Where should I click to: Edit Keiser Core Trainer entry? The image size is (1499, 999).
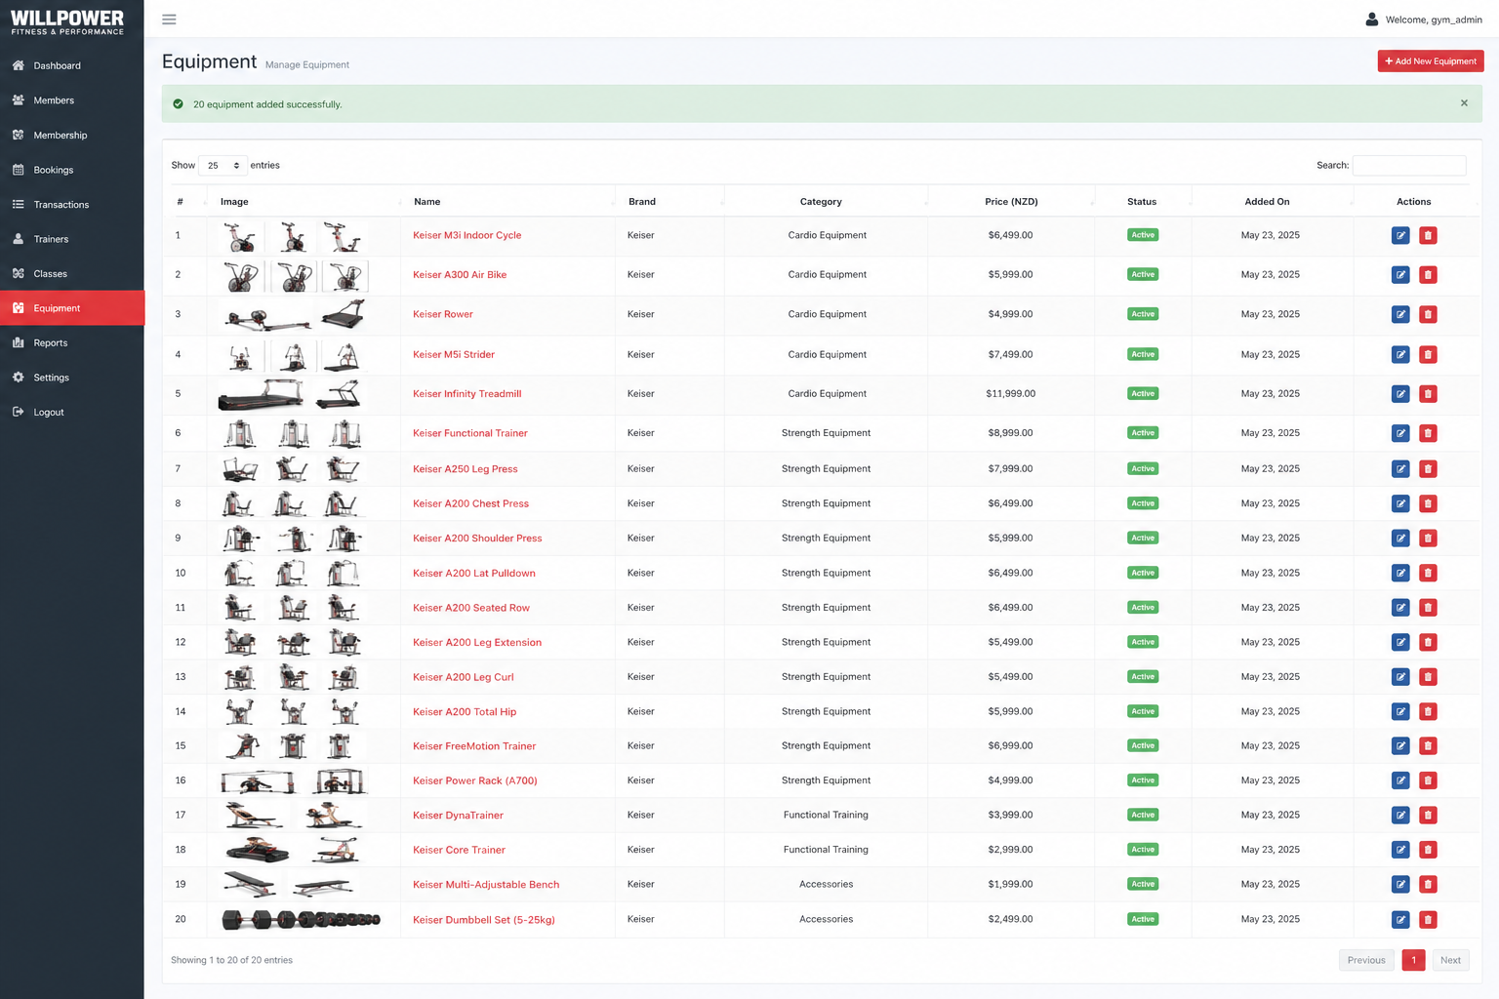pos(1400,850)
